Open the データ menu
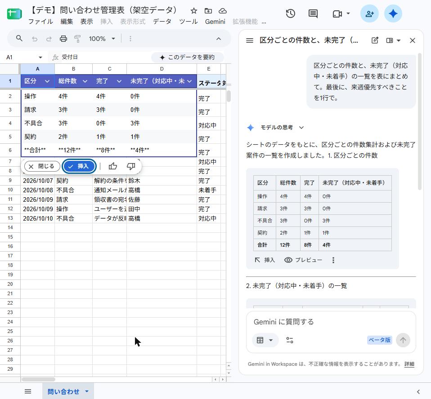Viewport: 431px width, 399px height. click(162, 22)
